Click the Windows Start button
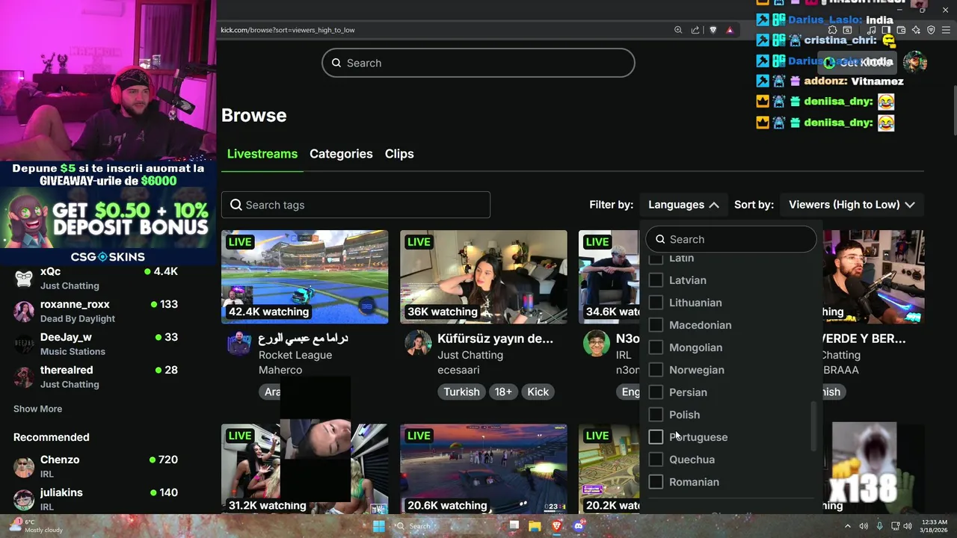The image size is (957, 538). pyautogui.click(x=379, y=526)
